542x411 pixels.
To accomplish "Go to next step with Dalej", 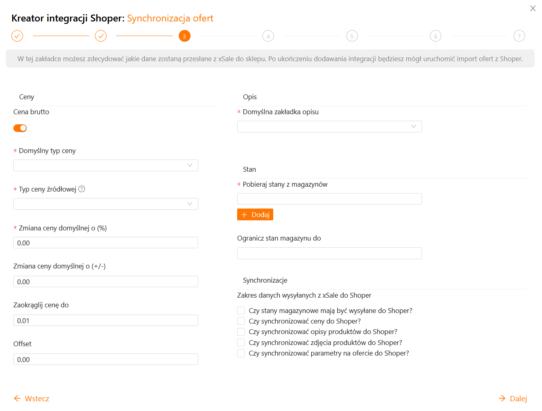I will pyautogui.click(x=513, y=398).
